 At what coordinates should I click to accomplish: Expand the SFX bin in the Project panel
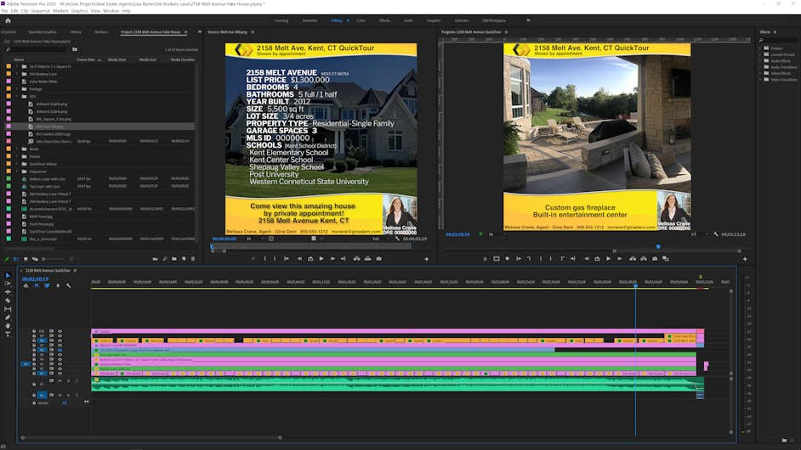17,96
